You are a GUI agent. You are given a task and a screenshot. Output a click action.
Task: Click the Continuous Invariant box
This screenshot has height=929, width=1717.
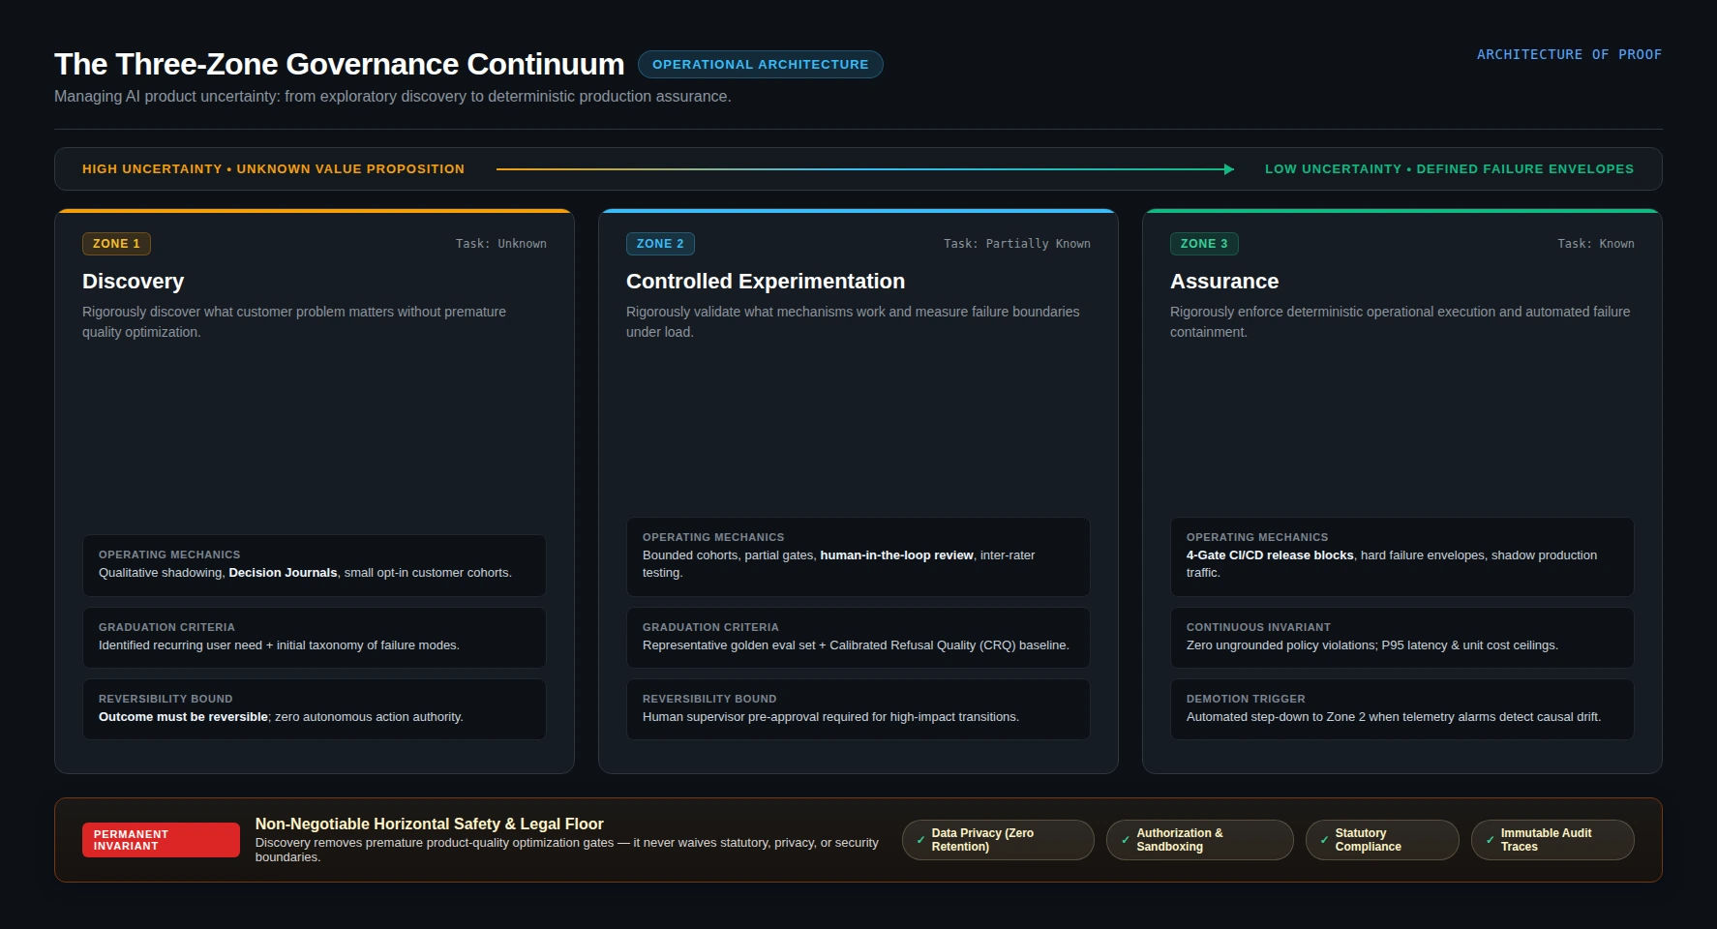pos(1402,638)
